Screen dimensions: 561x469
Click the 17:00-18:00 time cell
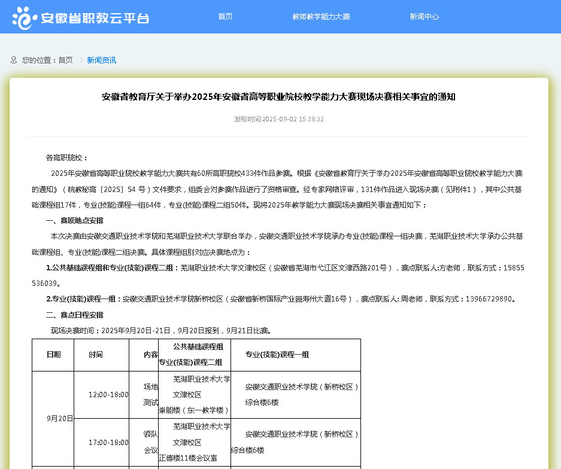coord(108,443)
